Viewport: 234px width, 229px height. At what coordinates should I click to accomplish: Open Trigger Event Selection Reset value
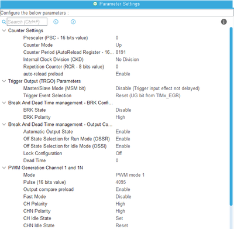pyautogui.click(x=148, y=95)
